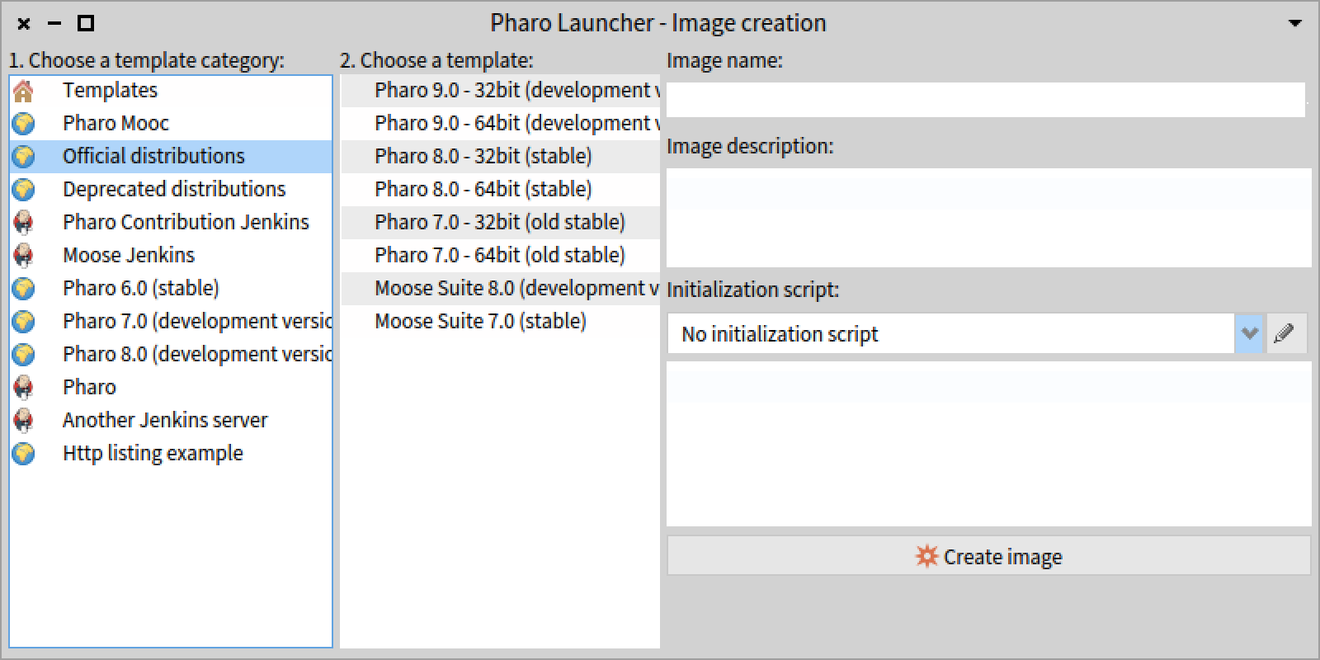Open the window menu arrow in title bar
1320x660 pixels.
point(1295,23)
